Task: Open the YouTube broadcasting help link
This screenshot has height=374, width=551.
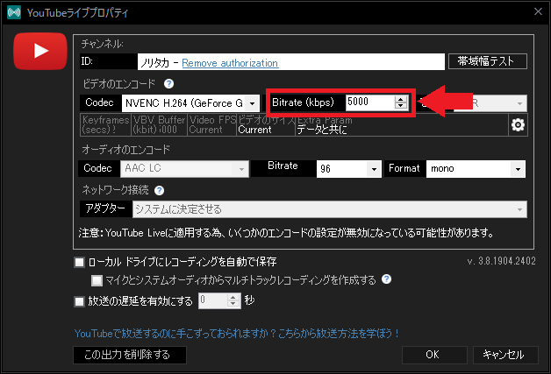Action: point(237,334)
